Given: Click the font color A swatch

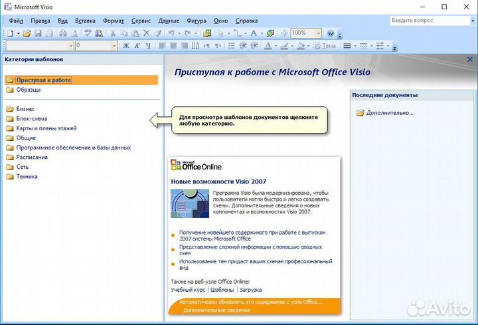Looking at the screenshot, I should [x=268, y=46].
